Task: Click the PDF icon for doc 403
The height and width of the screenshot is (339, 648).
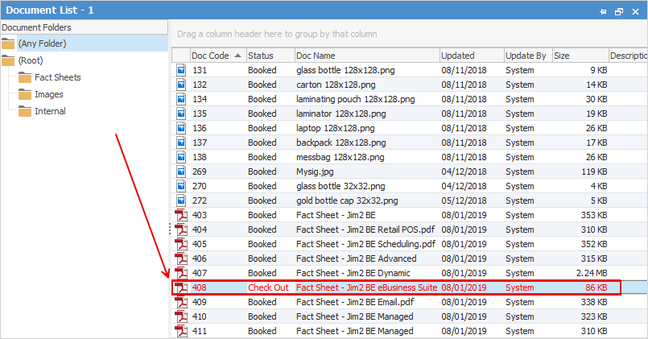Action: (x=181, y=215)
